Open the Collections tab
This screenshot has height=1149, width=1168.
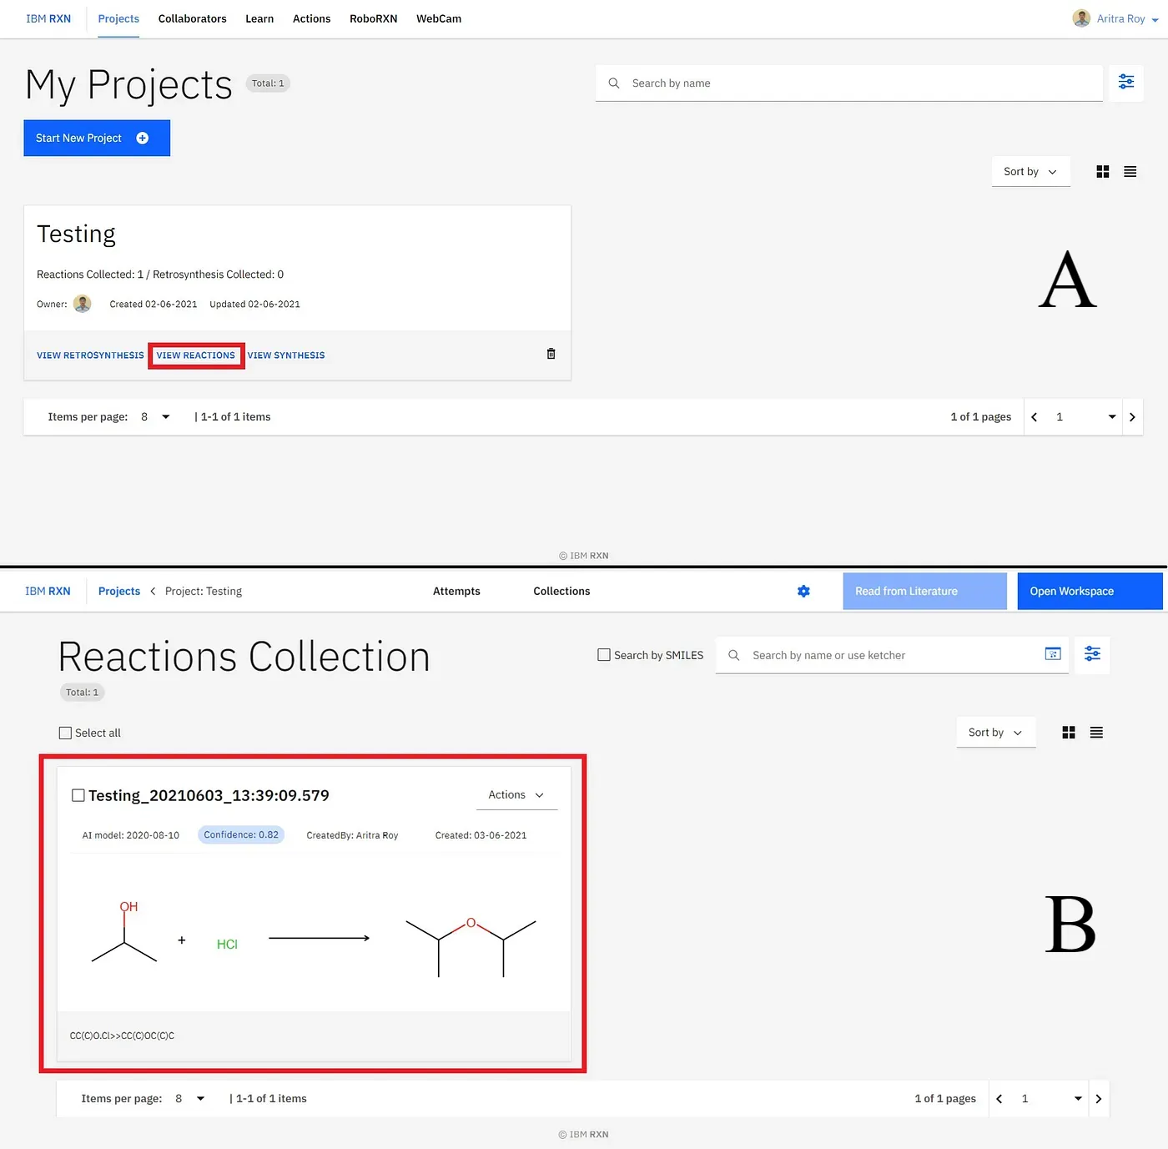coord(561,591)
